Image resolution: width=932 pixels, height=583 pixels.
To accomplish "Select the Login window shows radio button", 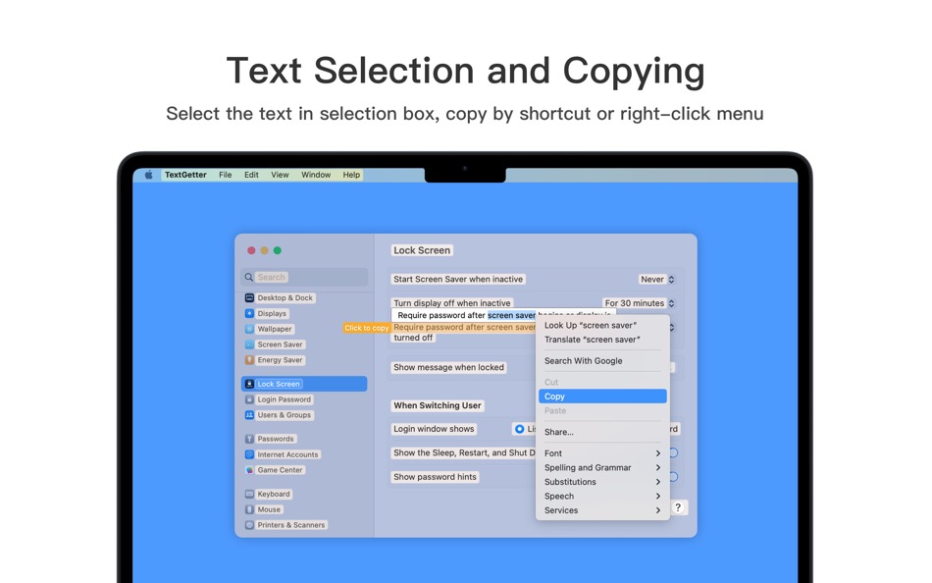I will (520, 429).
